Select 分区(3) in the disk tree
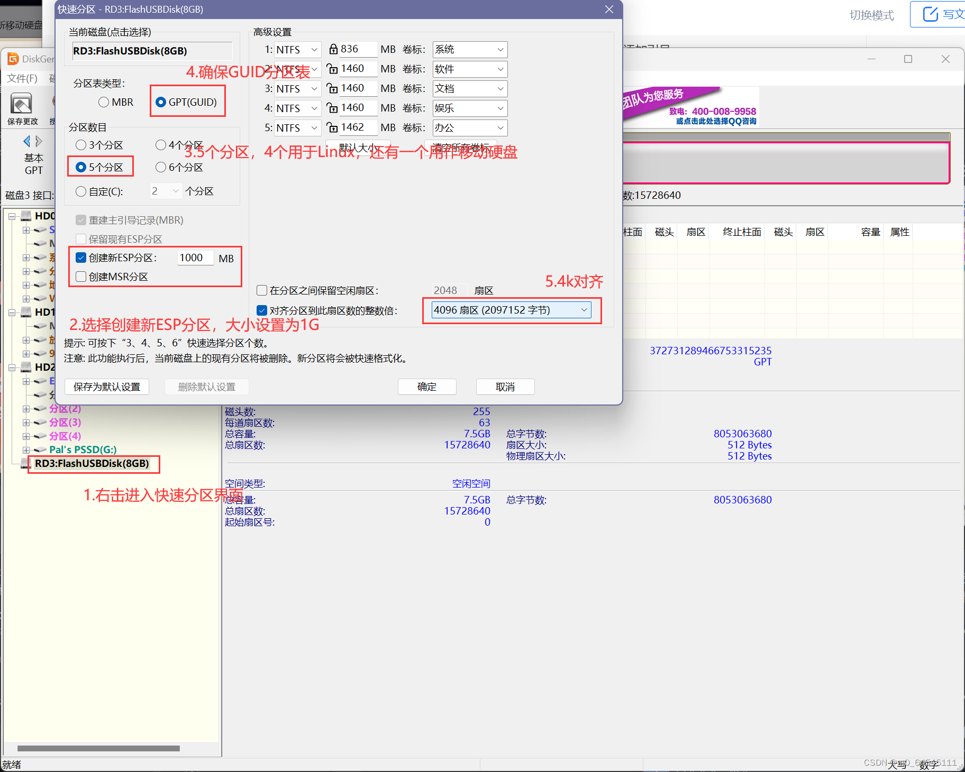Viewport: 965px width, 772px height. (65, 422)
